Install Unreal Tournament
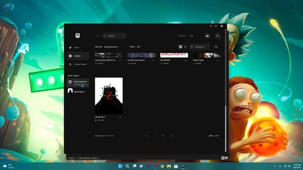Viewport: 303px width, 170px height. pyautogui.click(x=132, y=63)
